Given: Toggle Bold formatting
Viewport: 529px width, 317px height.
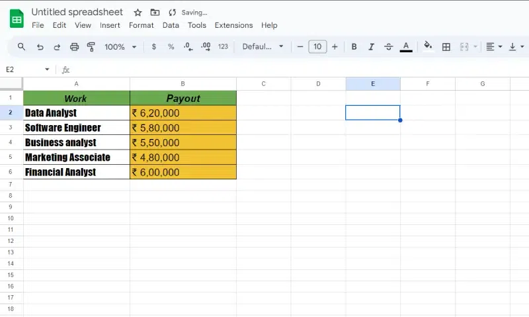Looking at the screenshot, I should coord(354,46).
